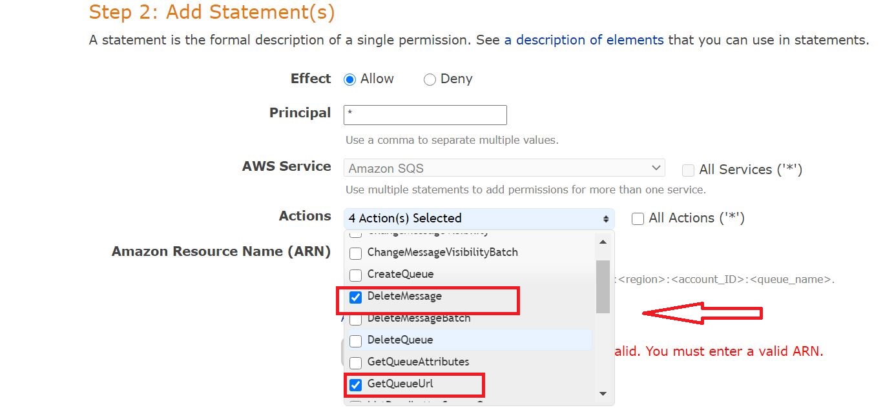This screenshot has width=894, height=419.
Task: Click the Actions dropdown arrows icon
Action: click(606, 219)
